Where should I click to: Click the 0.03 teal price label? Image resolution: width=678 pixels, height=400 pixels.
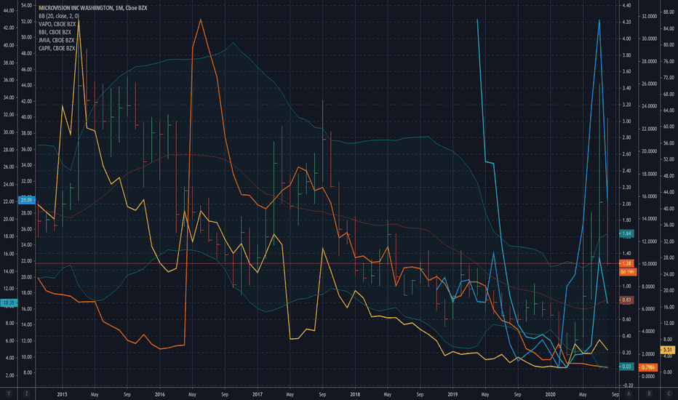[626, 367]
